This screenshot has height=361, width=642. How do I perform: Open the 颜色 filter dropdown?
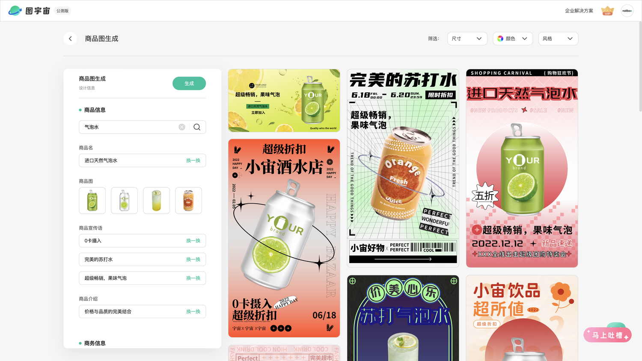pos(513,38)
